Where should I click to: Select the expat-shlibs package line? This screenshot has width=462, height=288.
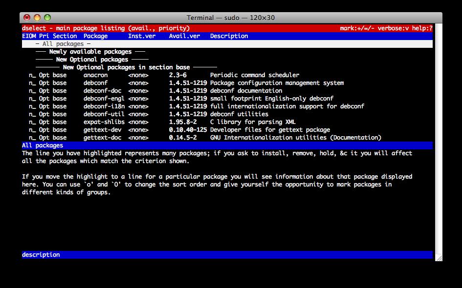(104, 122)
